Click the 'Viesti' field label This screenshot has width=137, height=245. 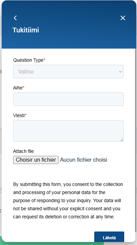(19, 115)
